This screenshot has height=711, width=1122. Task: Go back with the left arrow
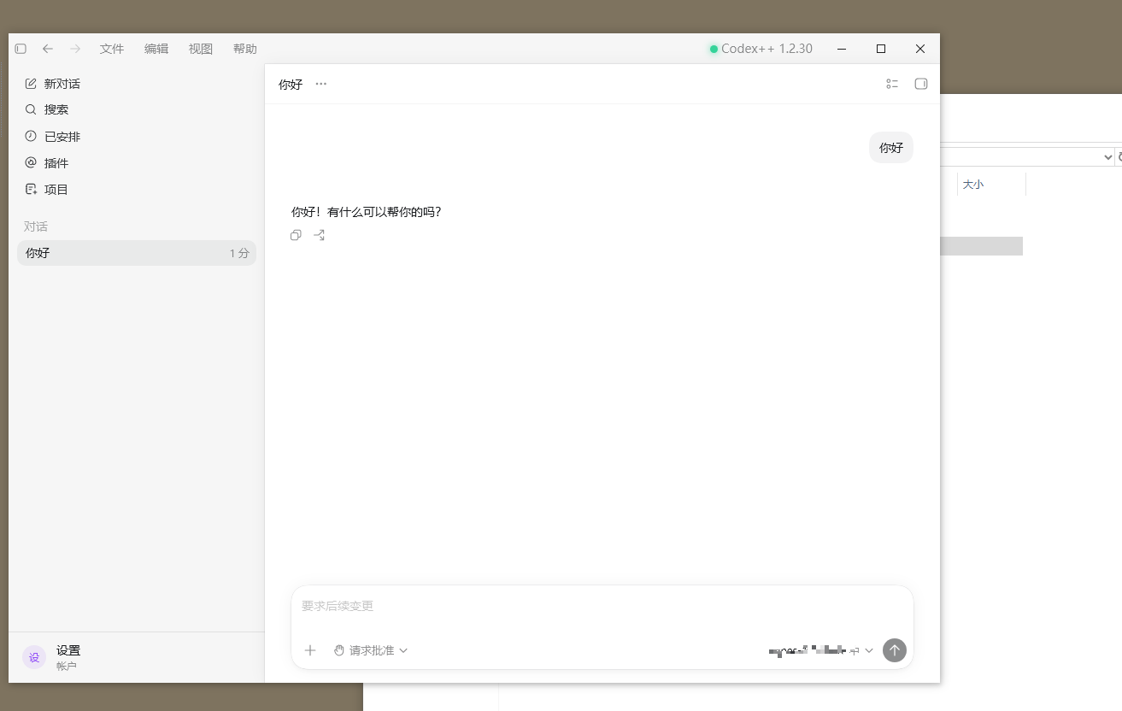click(48, 49)
